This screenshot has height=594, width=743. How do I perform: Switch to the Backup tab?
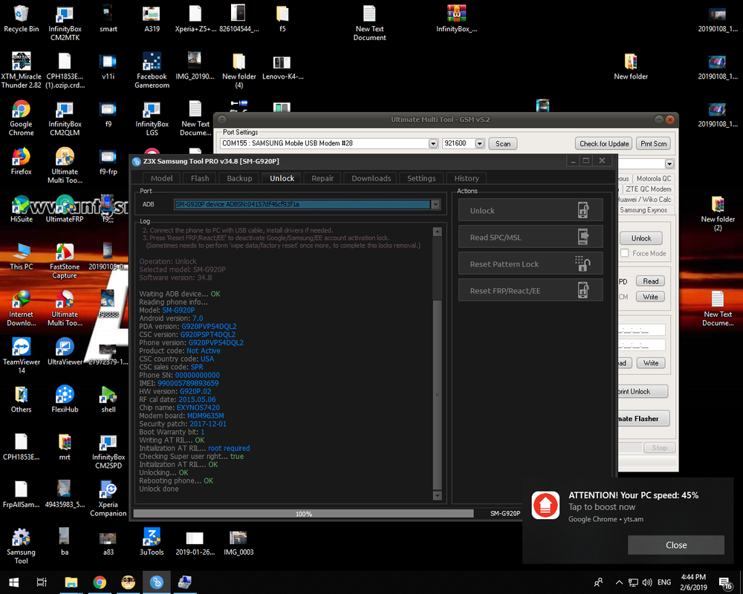coord(239,178)
